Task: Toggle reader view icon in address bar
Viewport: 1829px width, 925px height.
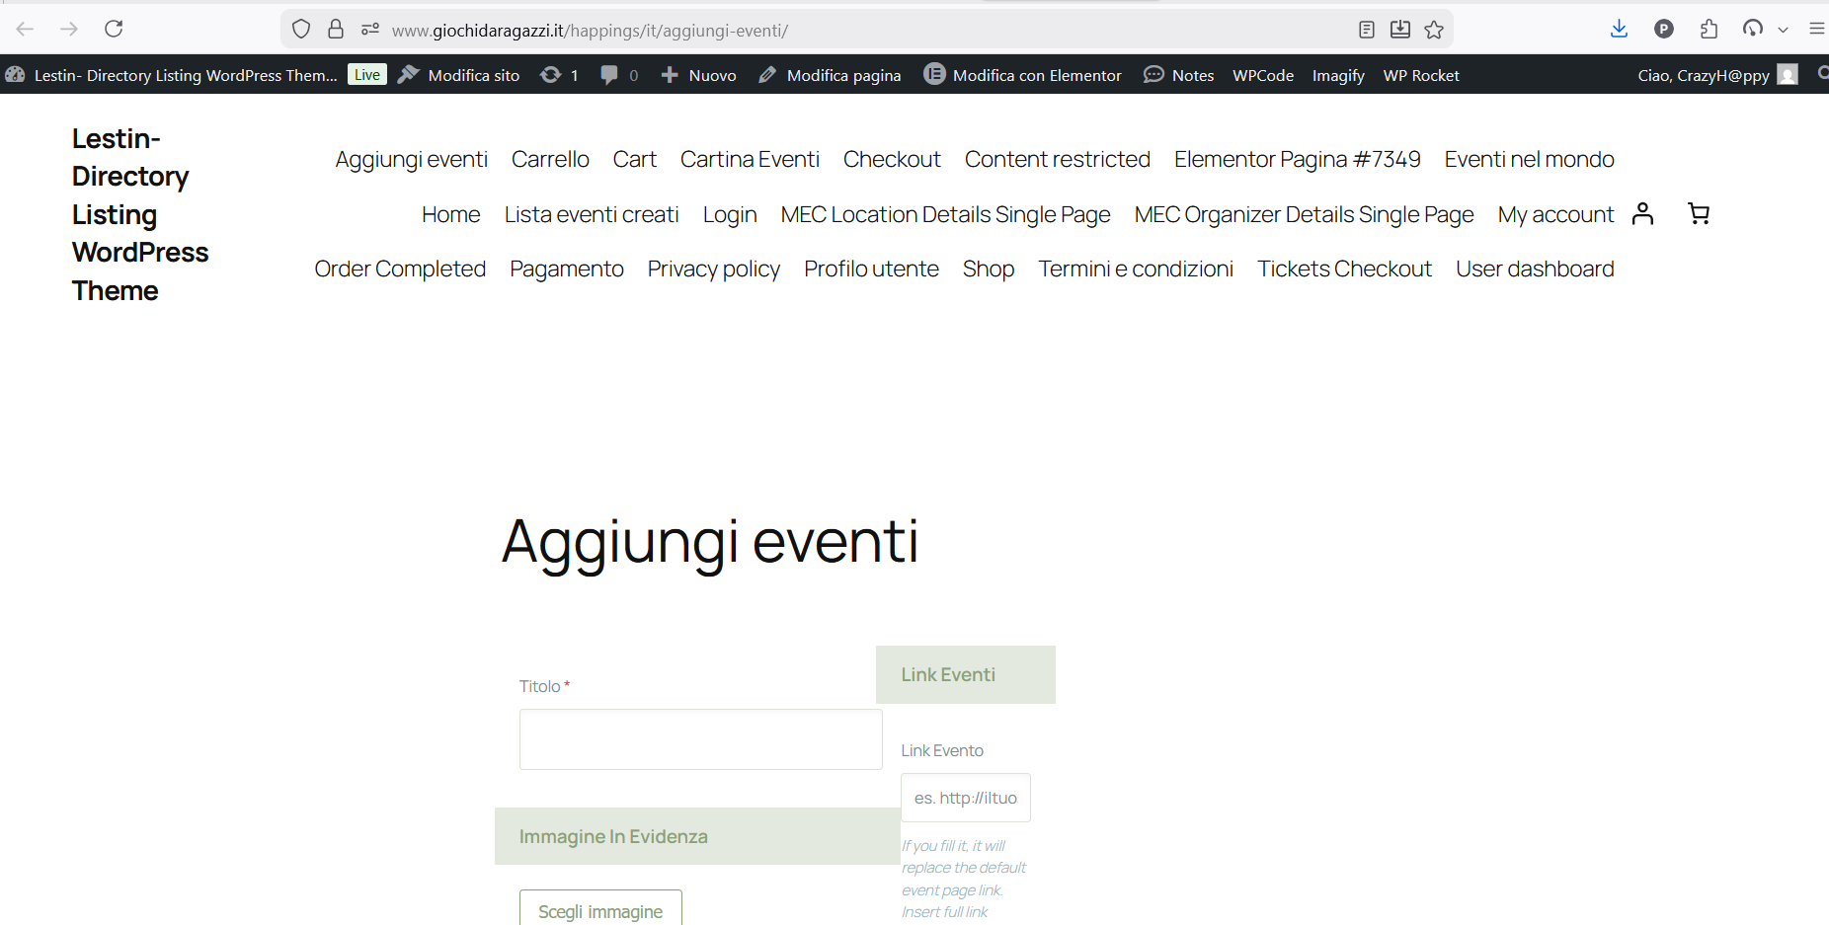Action: [1367, 30]
